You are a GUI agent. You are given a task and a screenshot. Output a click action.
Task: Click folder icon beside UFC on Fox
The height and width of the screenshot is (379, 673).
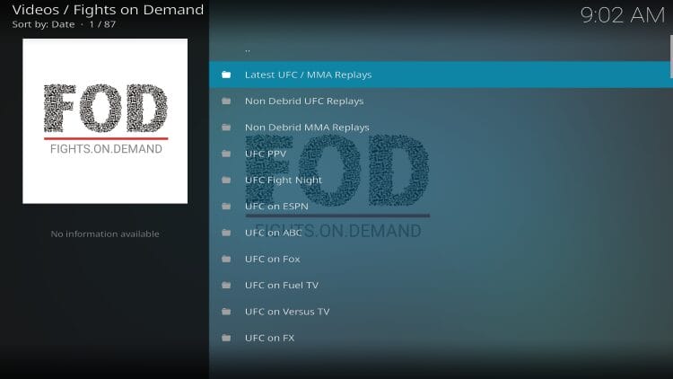click(x=226, y=259)
